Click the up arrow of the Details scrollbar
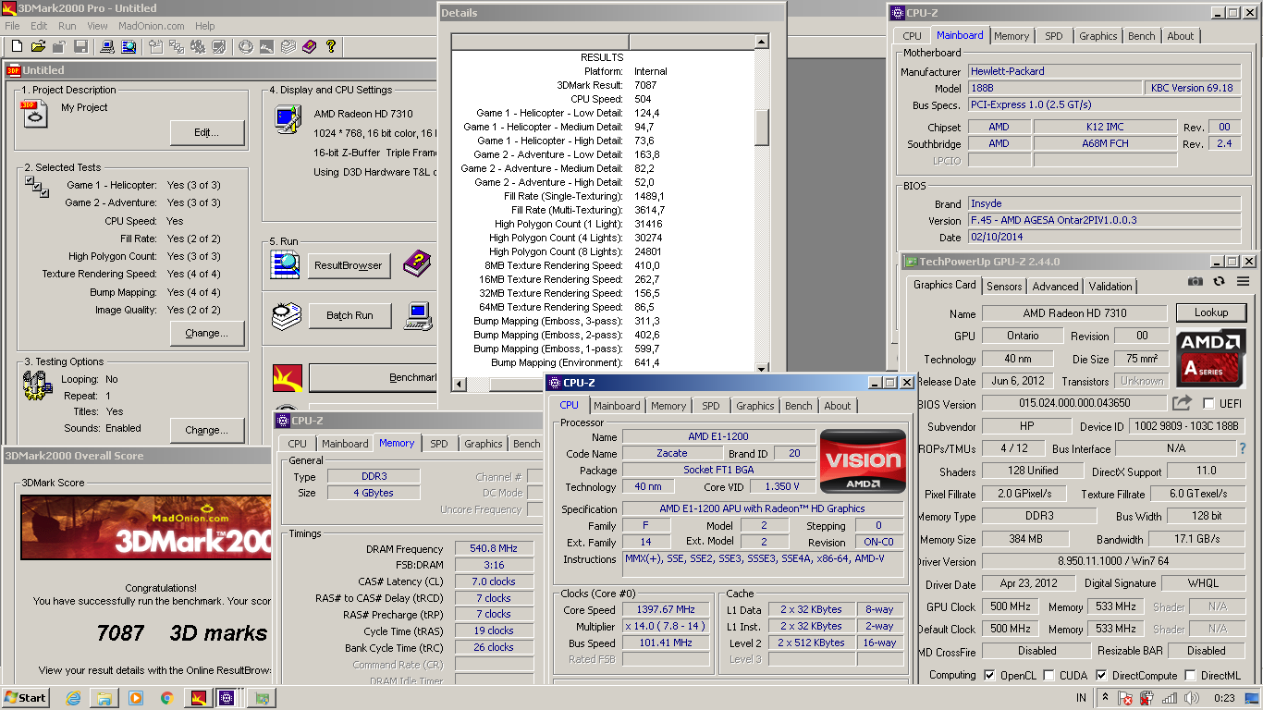1263x710 pixels. coord(762,42)
